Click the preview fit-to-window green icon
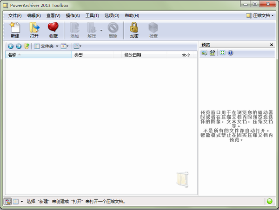Image resolution: width=279 pixels, height=210 pixels. coord(222,53)
